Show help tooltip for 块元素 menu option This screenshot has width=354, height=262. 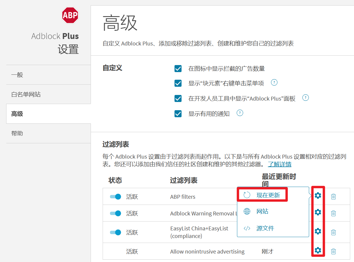click(274, 82)
